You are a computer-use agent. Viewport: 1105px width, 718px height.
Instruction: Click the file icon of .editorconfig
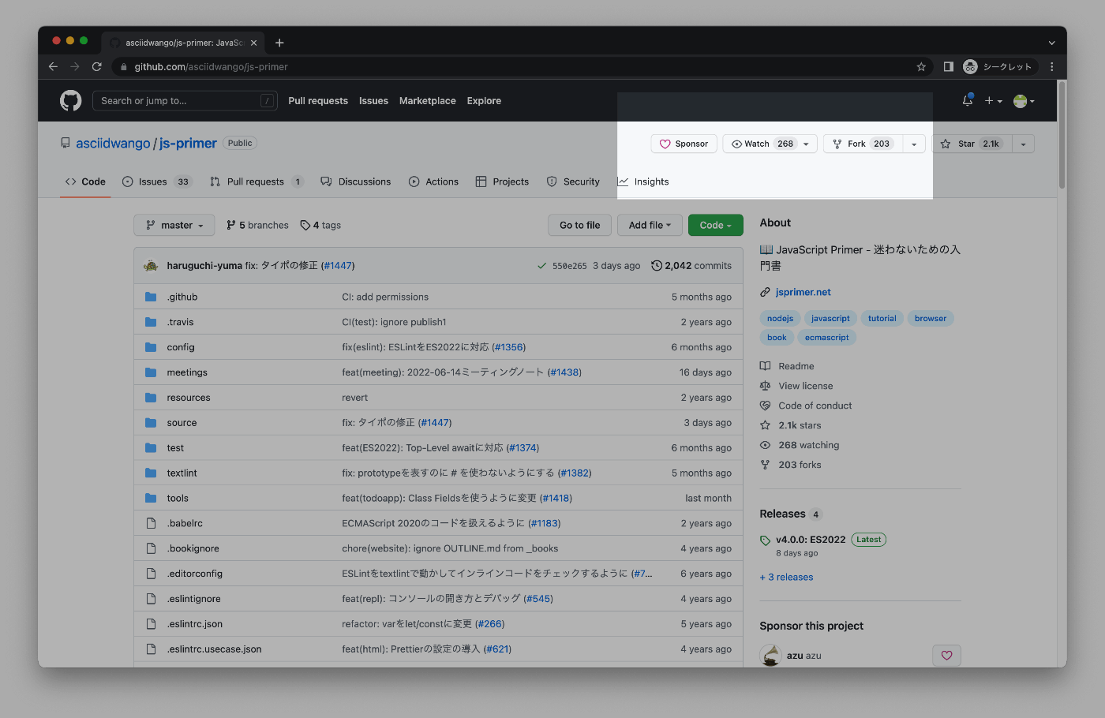[x=151, y=574]
